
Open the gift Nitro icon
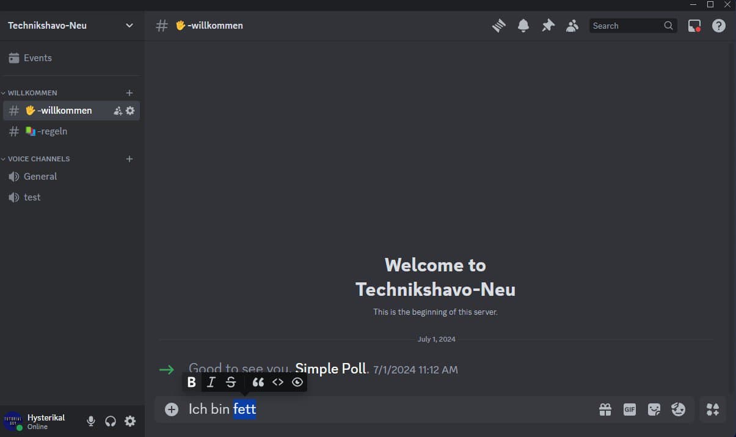[605, 409]
